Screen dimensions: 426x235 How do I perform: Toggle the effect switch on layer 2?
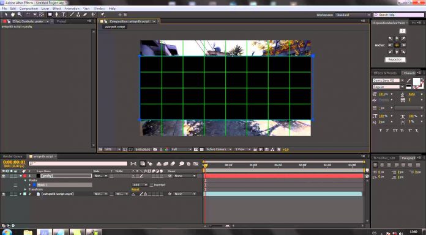click(146, 194)
